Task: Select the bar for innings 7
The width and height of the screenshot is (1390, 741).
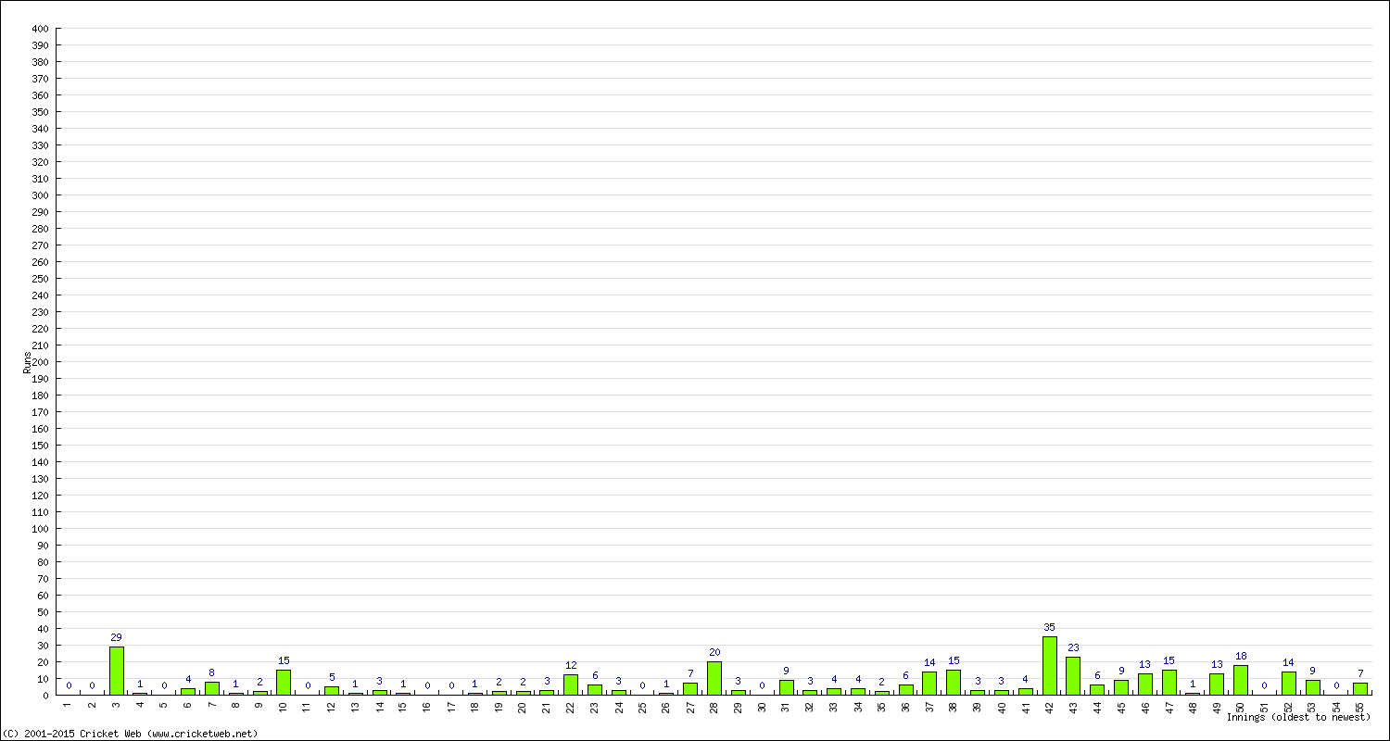Action: 212,688
